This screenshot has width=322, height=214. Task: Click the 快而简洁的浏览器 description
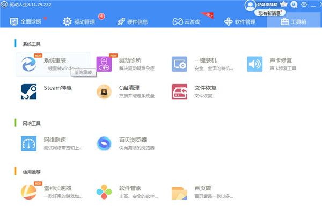click(137, 148)
